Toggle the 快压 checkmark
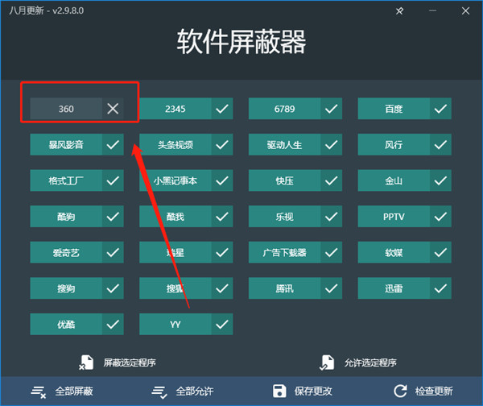Image resolution: width=483 pixels, height=406 pixels. pos(331,180)
